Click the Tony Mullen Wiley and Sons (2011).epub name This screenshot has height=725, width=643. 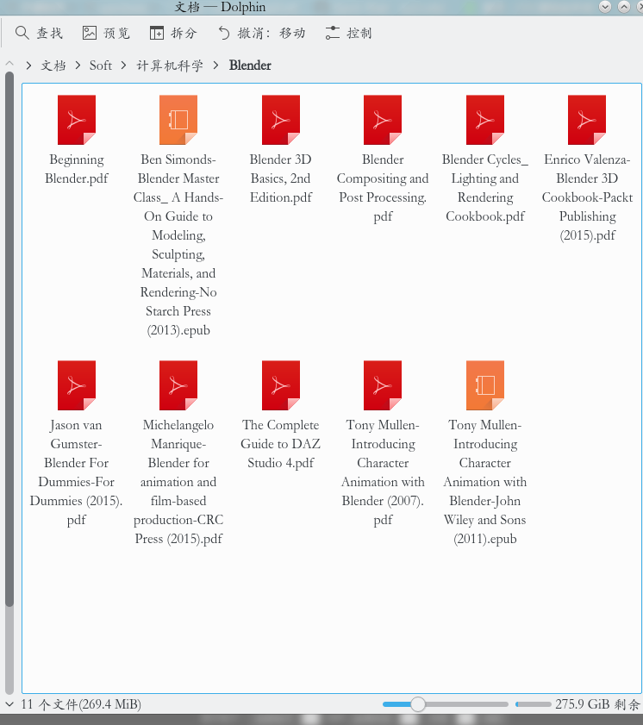[485, 482]
